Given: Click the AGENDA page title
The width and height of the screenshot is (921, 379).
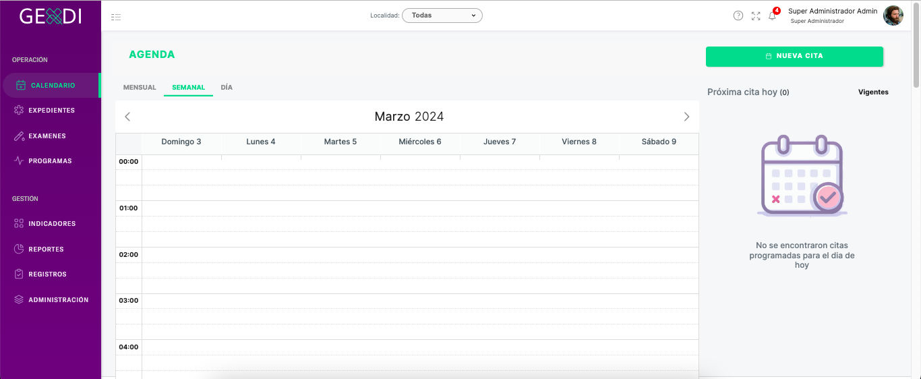Looking at the screenshot, I should [152, 55].
